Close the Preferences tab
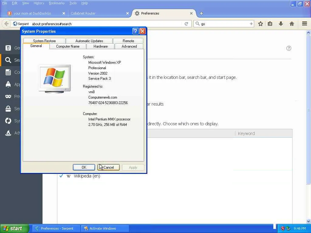 pyautogui.click(x=191, y=13)
